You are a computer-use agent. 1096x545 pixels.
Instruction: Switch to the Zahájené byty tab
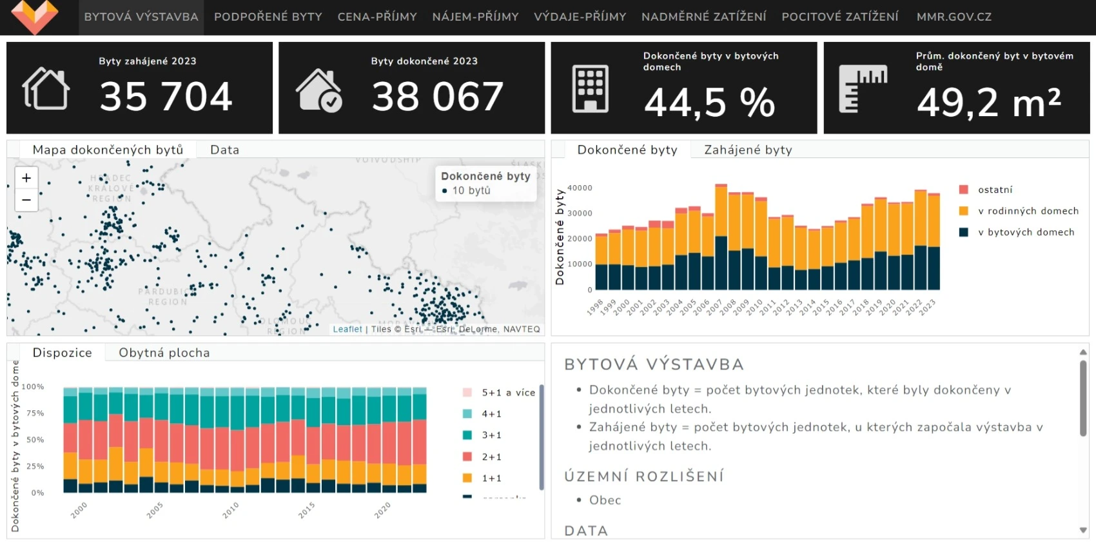tap(748, 150)
